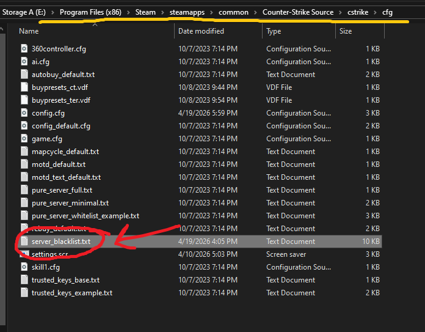
Task: Click the pure_server_minimal.txt document icon
Action: (x=24, y=202)
